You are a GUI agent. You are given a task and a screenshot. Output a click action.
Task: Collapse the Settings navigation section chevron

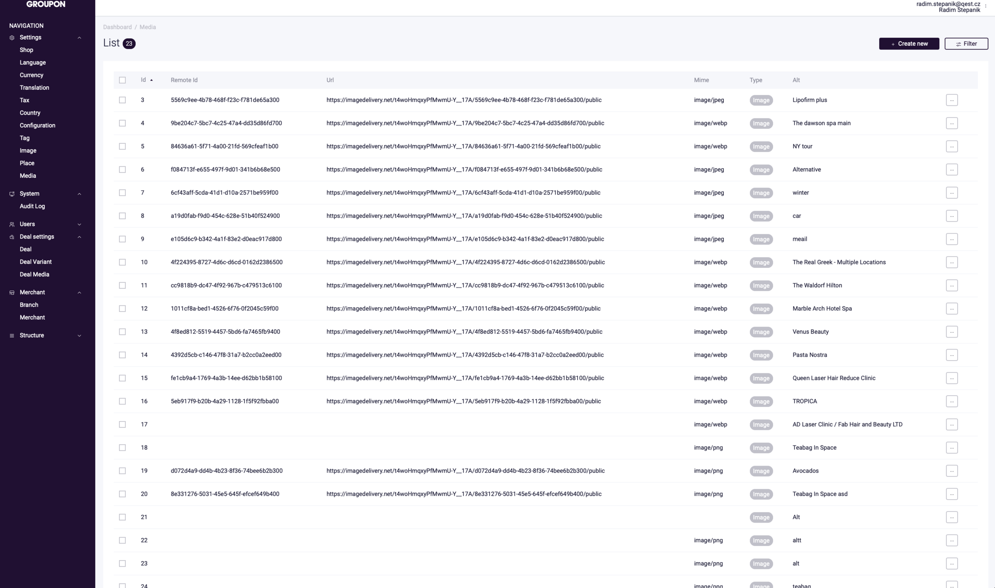(x=79, y=38)
